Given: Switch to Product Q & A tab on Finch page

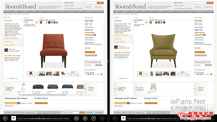Looking at the screenshot, I should [41, 98].
